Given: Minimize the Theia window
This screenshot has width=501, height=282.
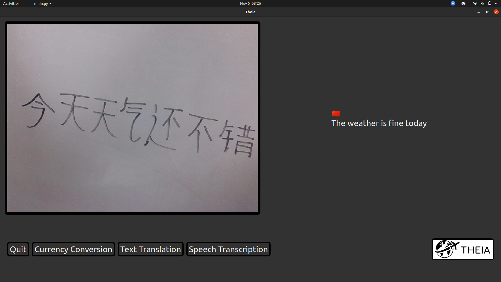Looking at the screenshot, I should click(478, 12).
